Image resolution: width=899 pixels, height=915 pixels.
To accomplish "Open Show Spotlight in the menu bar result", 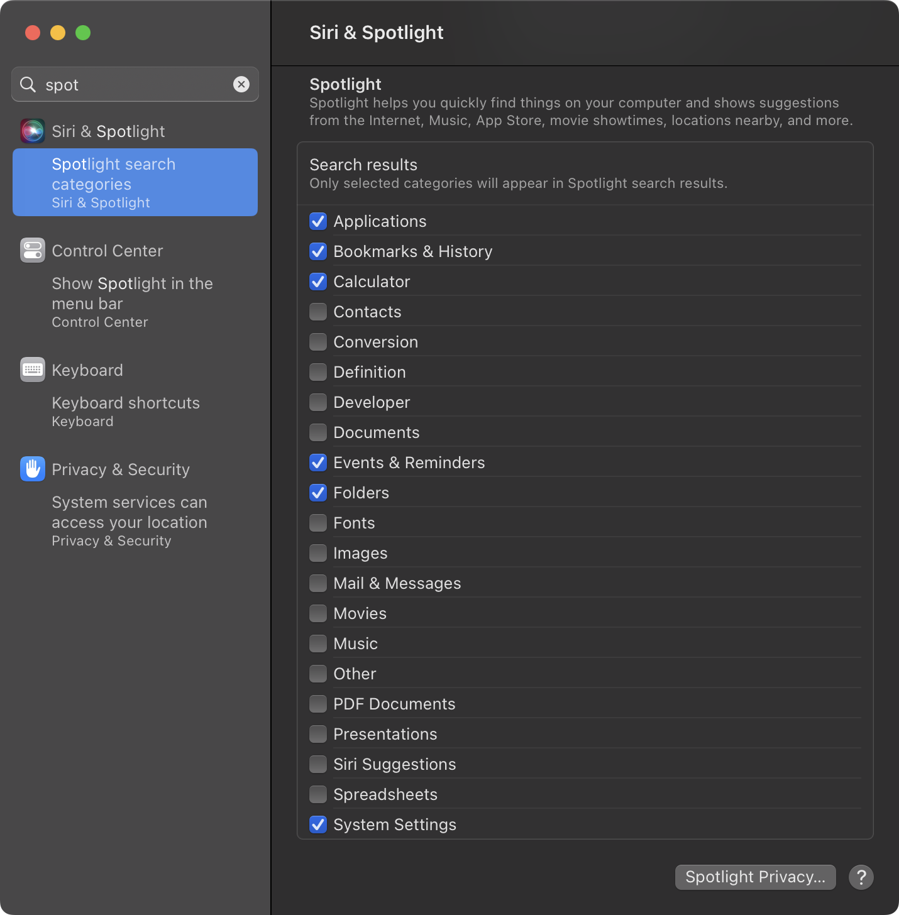I will (132, 302).
